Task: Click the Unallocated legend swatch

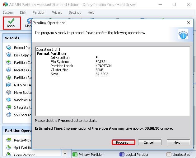Action: (x=169, y=155)
